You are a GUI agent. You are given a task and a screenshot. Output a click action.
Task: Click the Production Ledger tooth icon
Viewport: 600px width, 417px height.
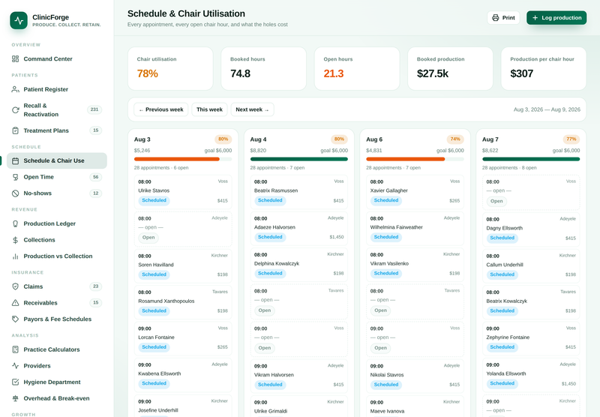(x=15, y=223)
